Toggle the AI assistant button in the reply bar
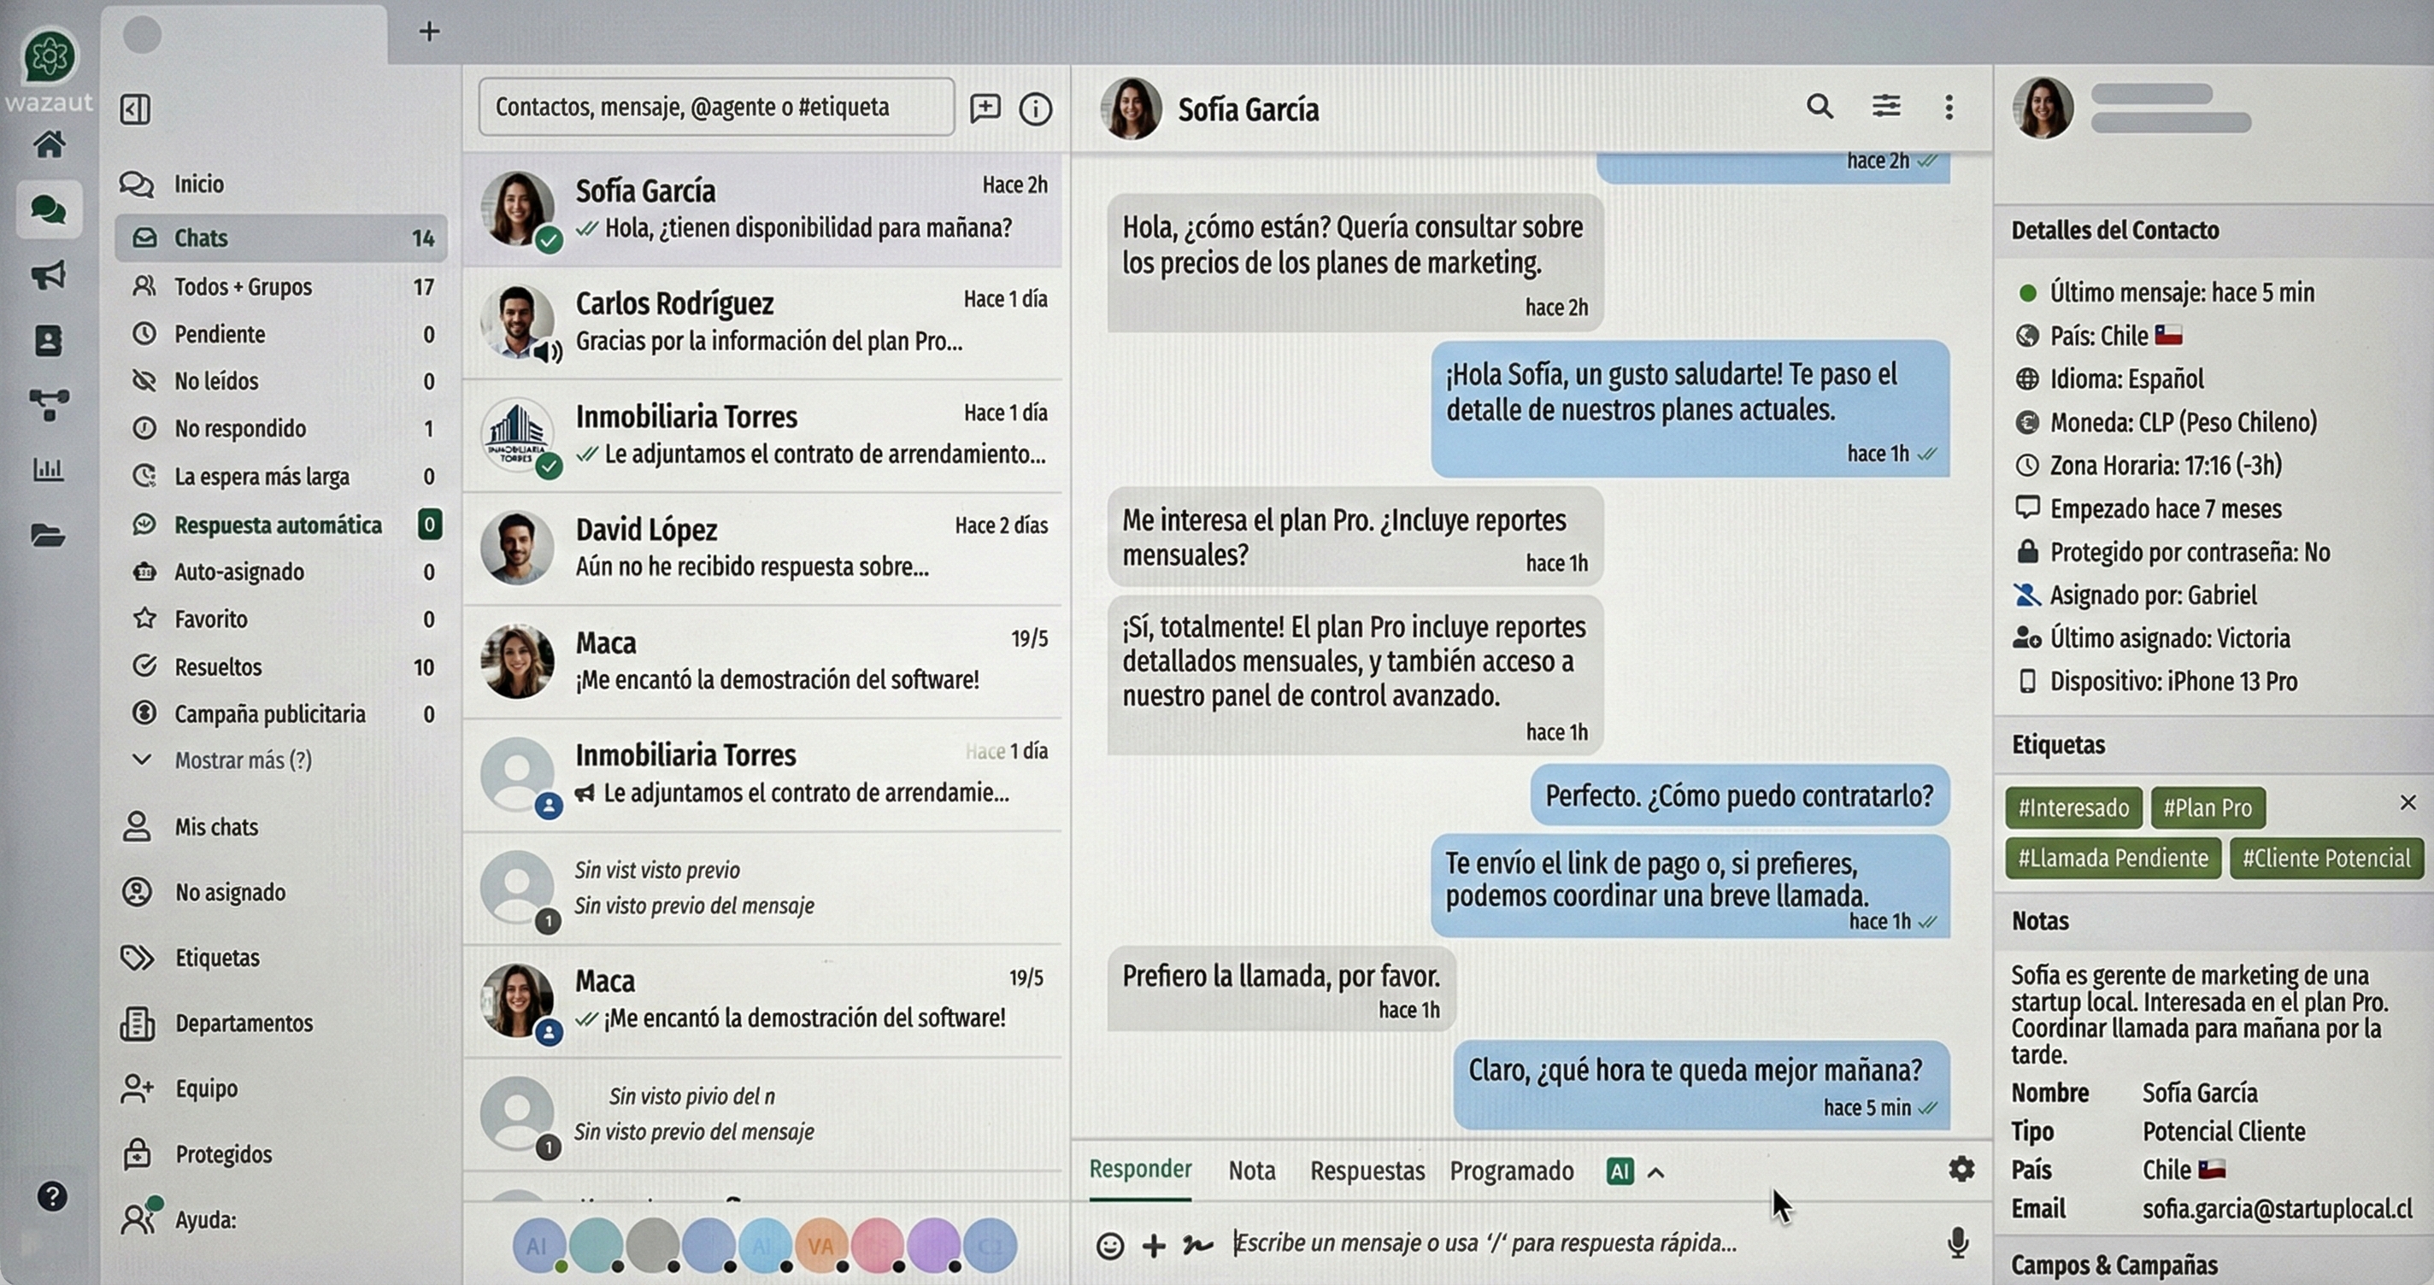 [1620, 1171]
